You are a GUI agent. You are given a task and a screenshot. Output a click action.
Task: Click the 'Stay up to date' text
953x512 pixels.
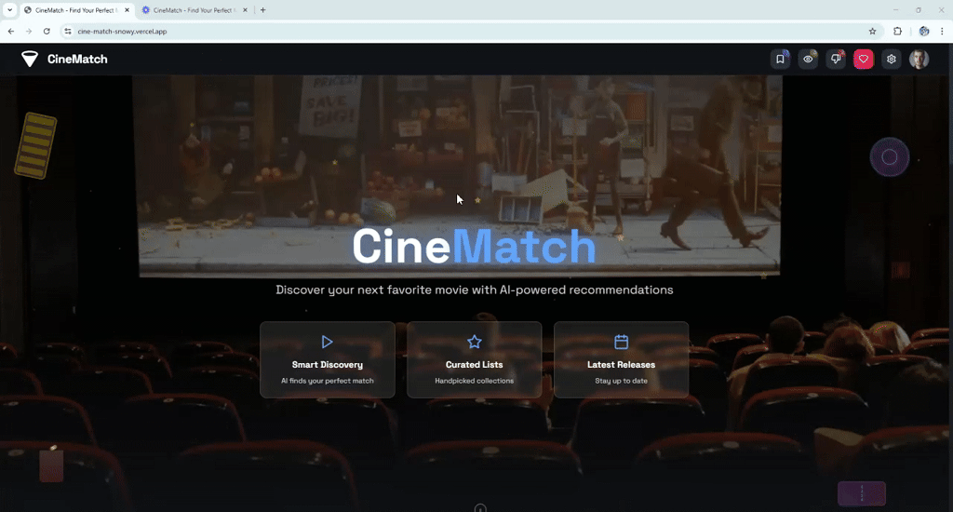621,381
